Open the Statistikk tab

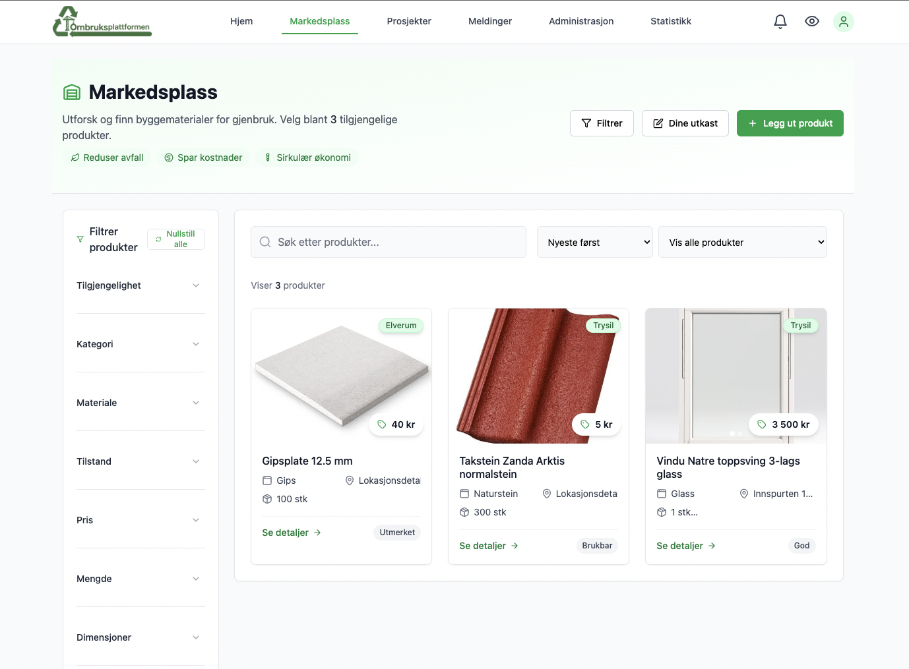[x=671, y=21]
